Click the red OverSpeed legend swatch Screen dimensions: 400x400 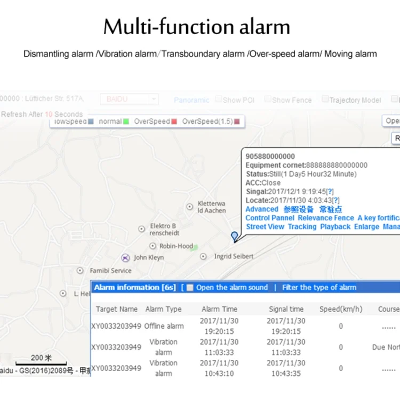pyautogui.click(x=174, y=122)
